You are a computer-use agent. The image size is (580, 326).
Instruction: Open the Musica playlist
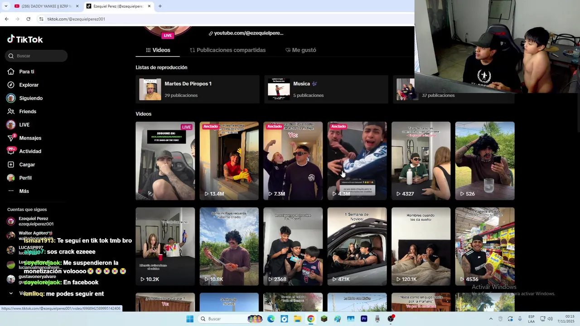click(326, 89)
